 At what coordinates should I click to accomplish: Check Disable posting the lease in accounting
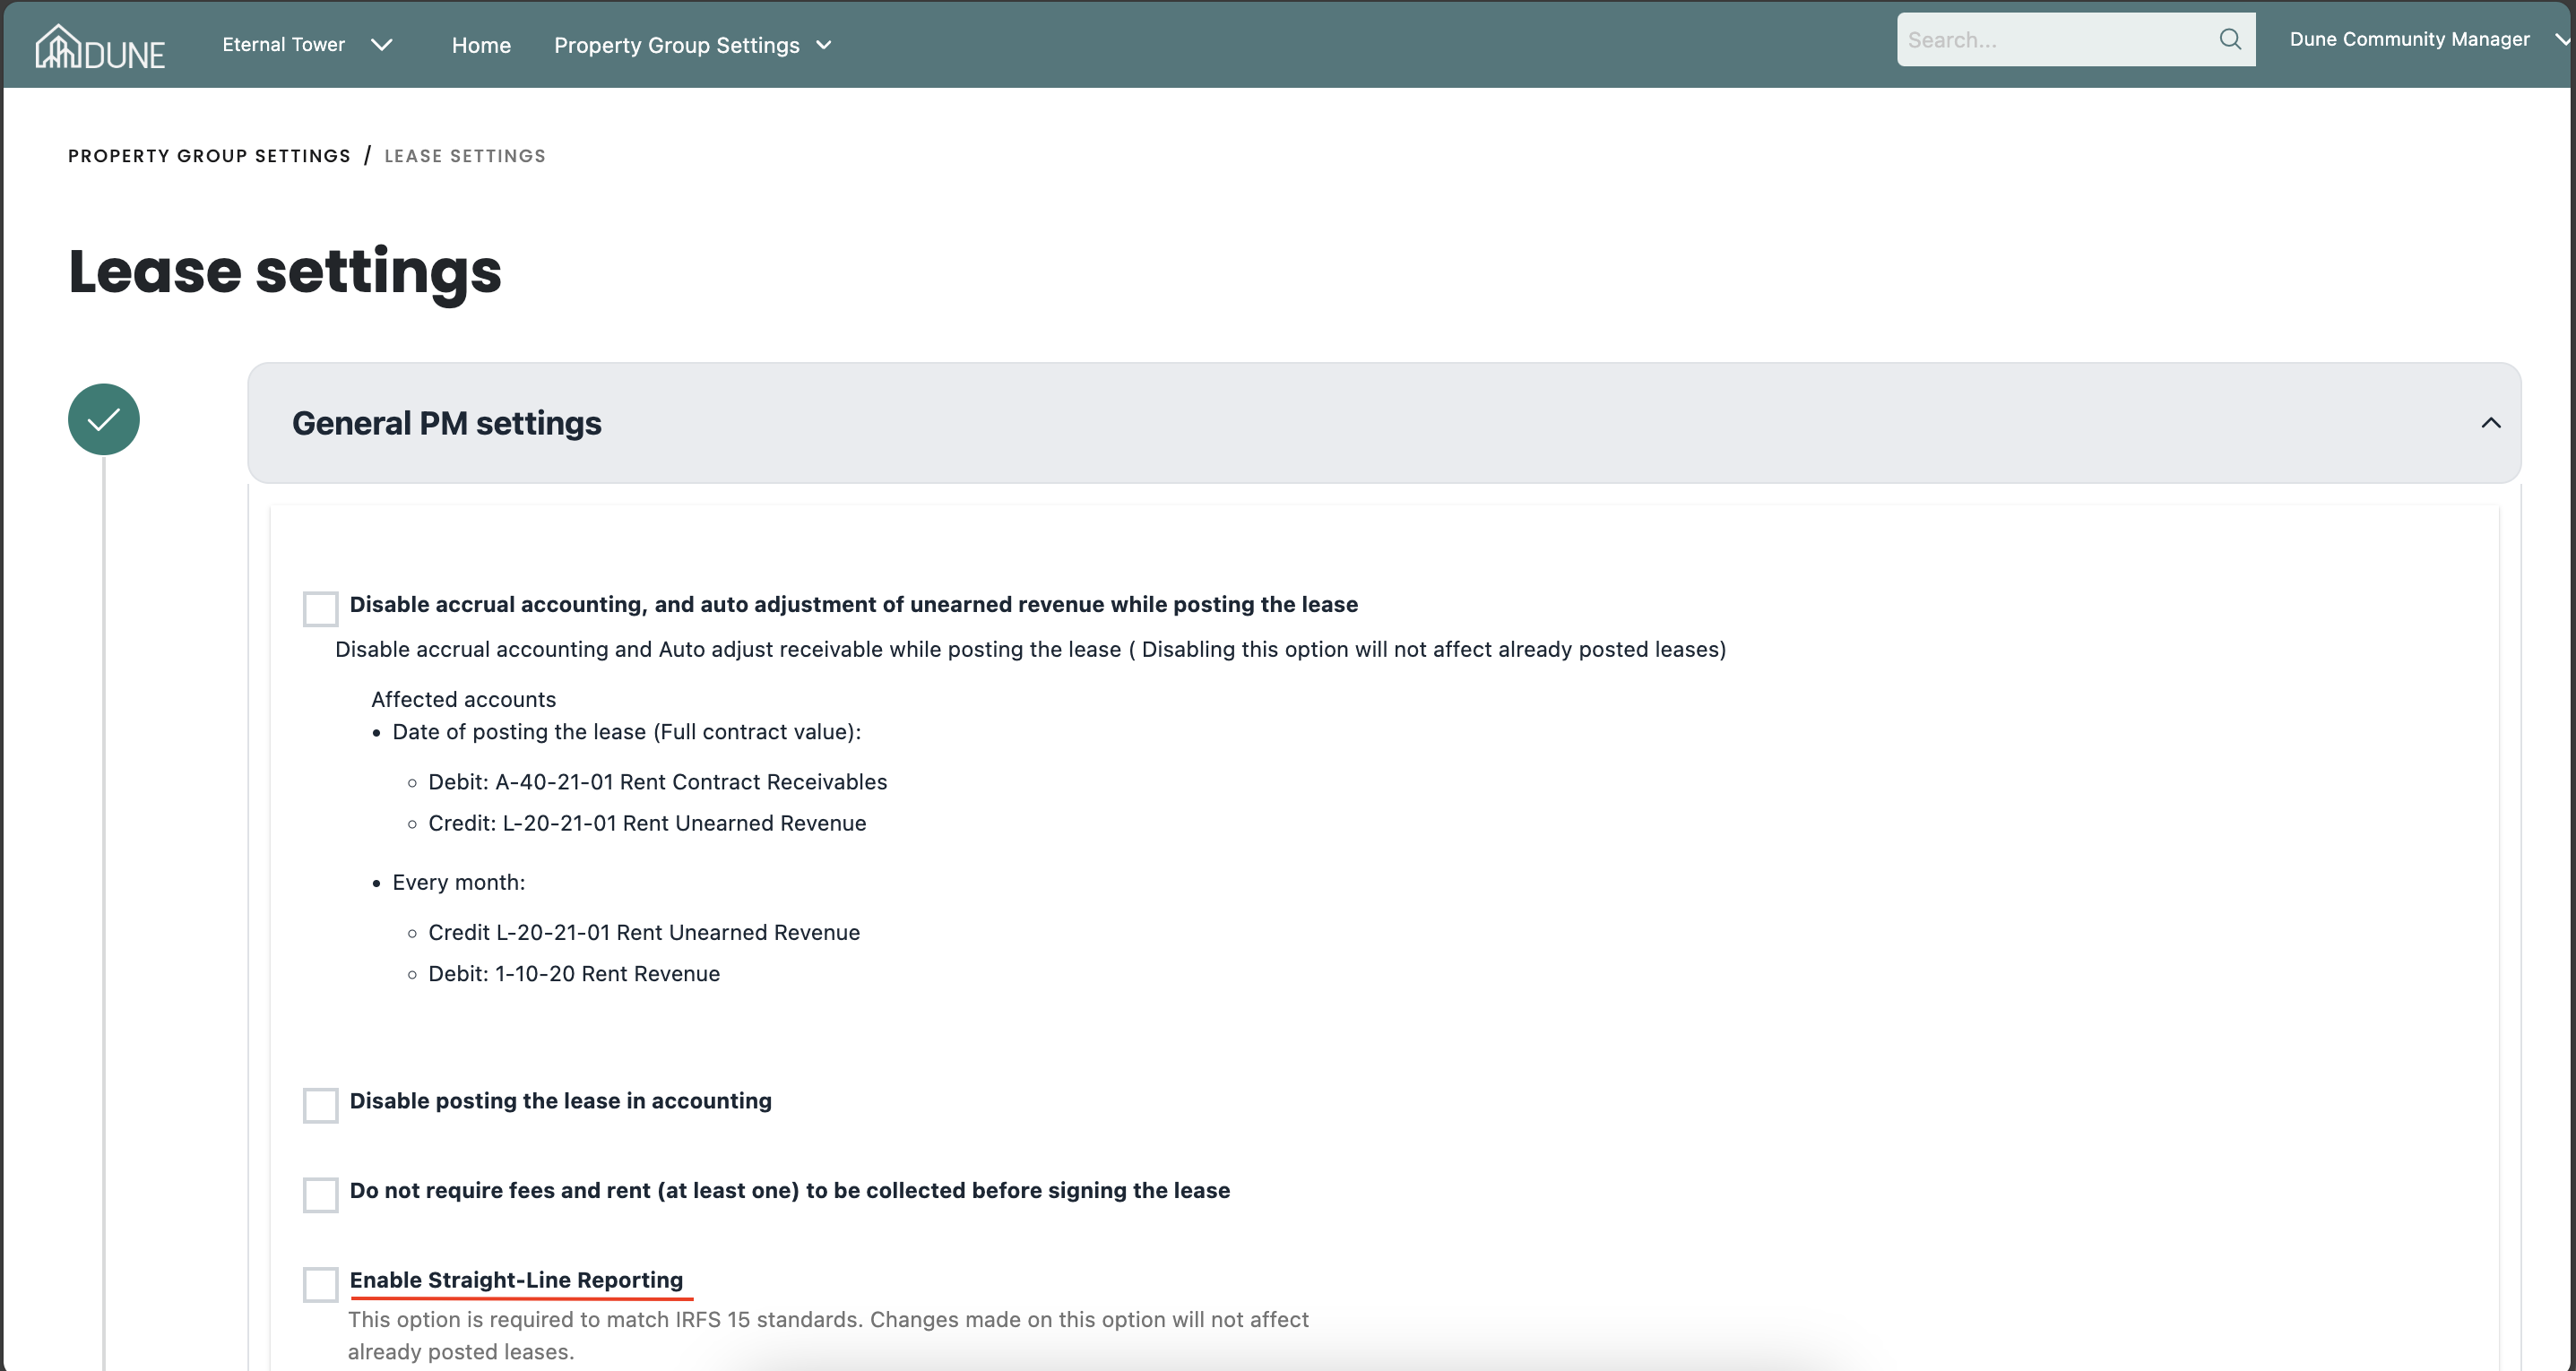tap(320, 1105)
